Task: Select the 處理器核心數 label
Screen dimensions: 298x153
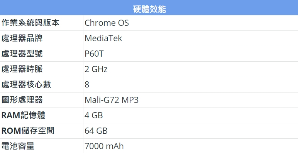Action: [x=26, y=84]
